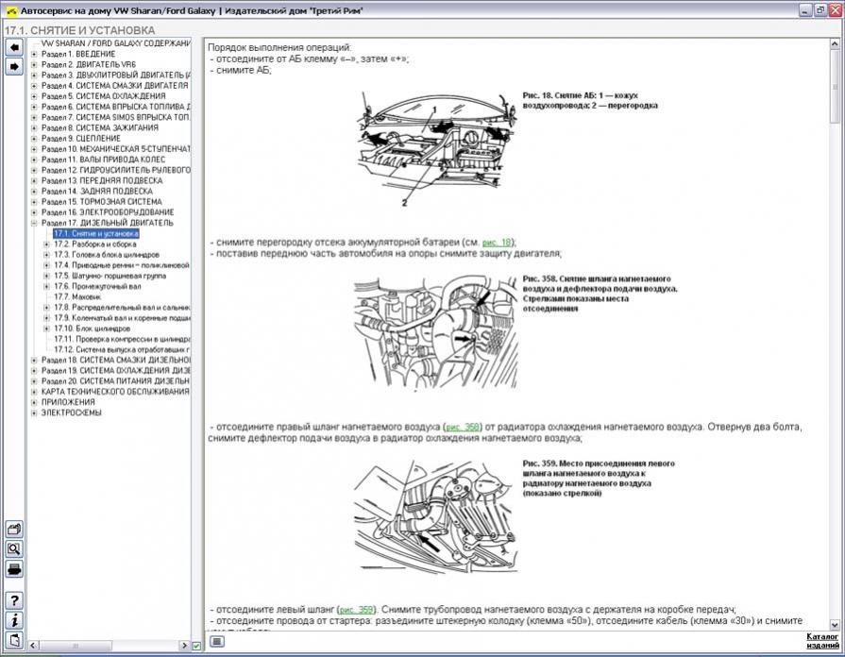Viewport: 845px width, 657px height.
Task: Expand 17.5. Шатунно-поршневая группа
Action: point(46,276)
